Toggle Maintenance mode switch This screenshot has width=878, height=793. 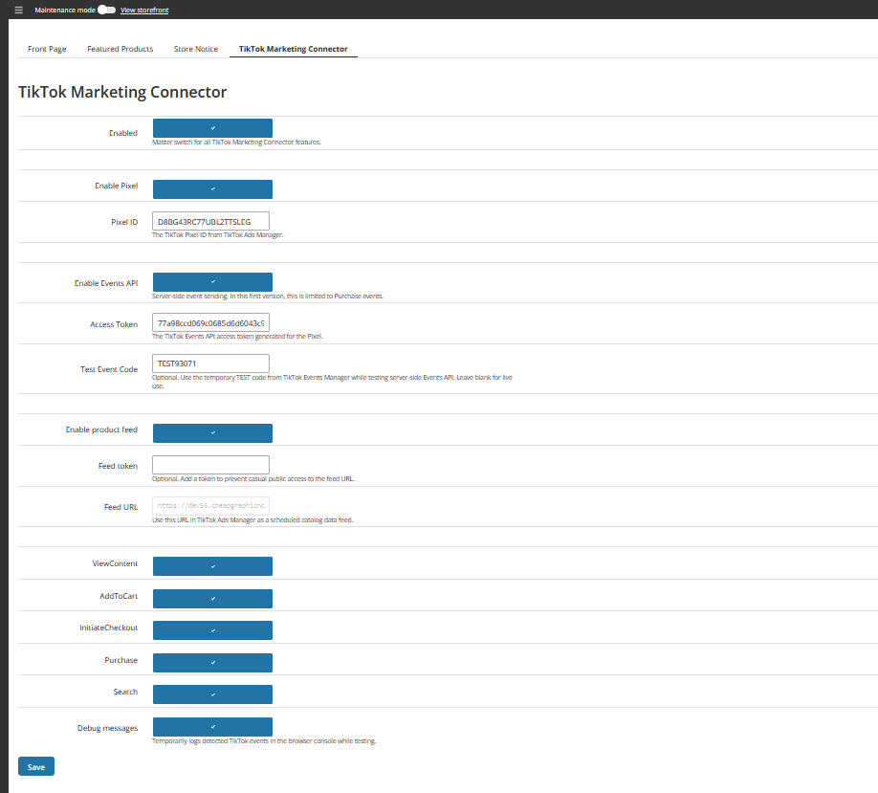point(106,10)
